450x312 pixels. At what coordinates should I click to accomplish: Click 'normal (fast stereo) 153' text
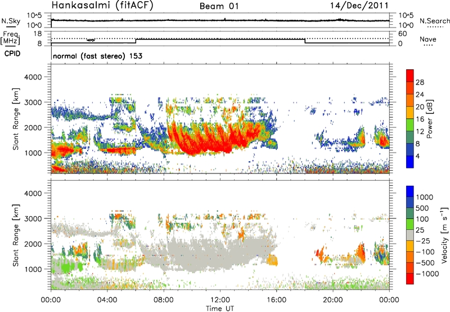pos(97,56)
